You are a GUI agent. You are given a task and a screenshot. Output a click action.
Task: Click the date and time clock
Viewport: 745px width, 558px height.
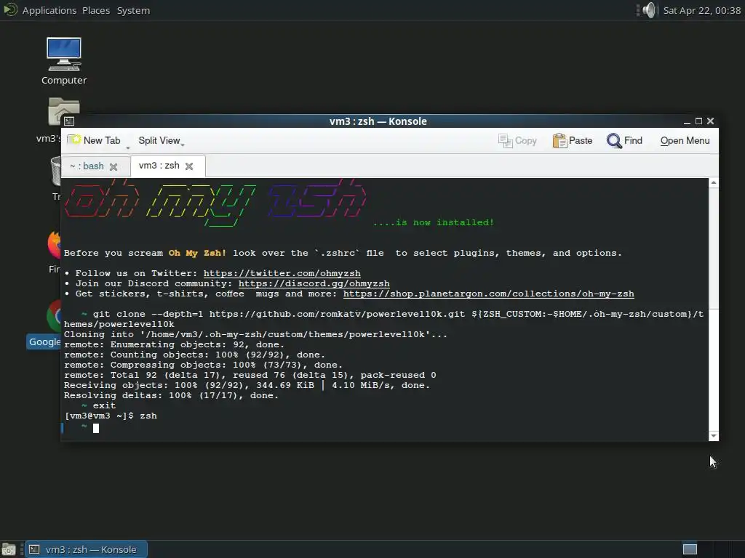702,10
